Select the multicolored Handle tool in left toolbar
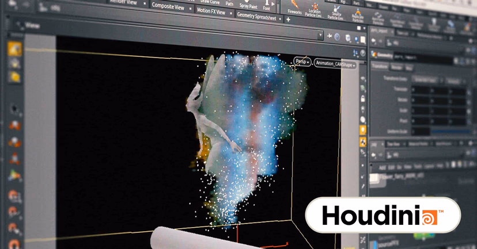This screenshot has height=249, width=477. [14, 175]
